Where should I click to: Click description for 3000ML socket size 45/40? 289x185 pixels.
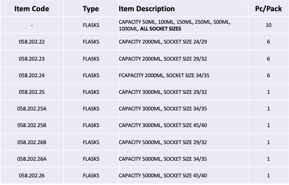pyautogui.click(x=162, y=125)
